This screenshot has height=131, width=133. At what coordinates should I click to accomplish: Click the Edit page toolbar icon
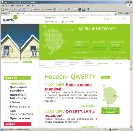[69, 9]
